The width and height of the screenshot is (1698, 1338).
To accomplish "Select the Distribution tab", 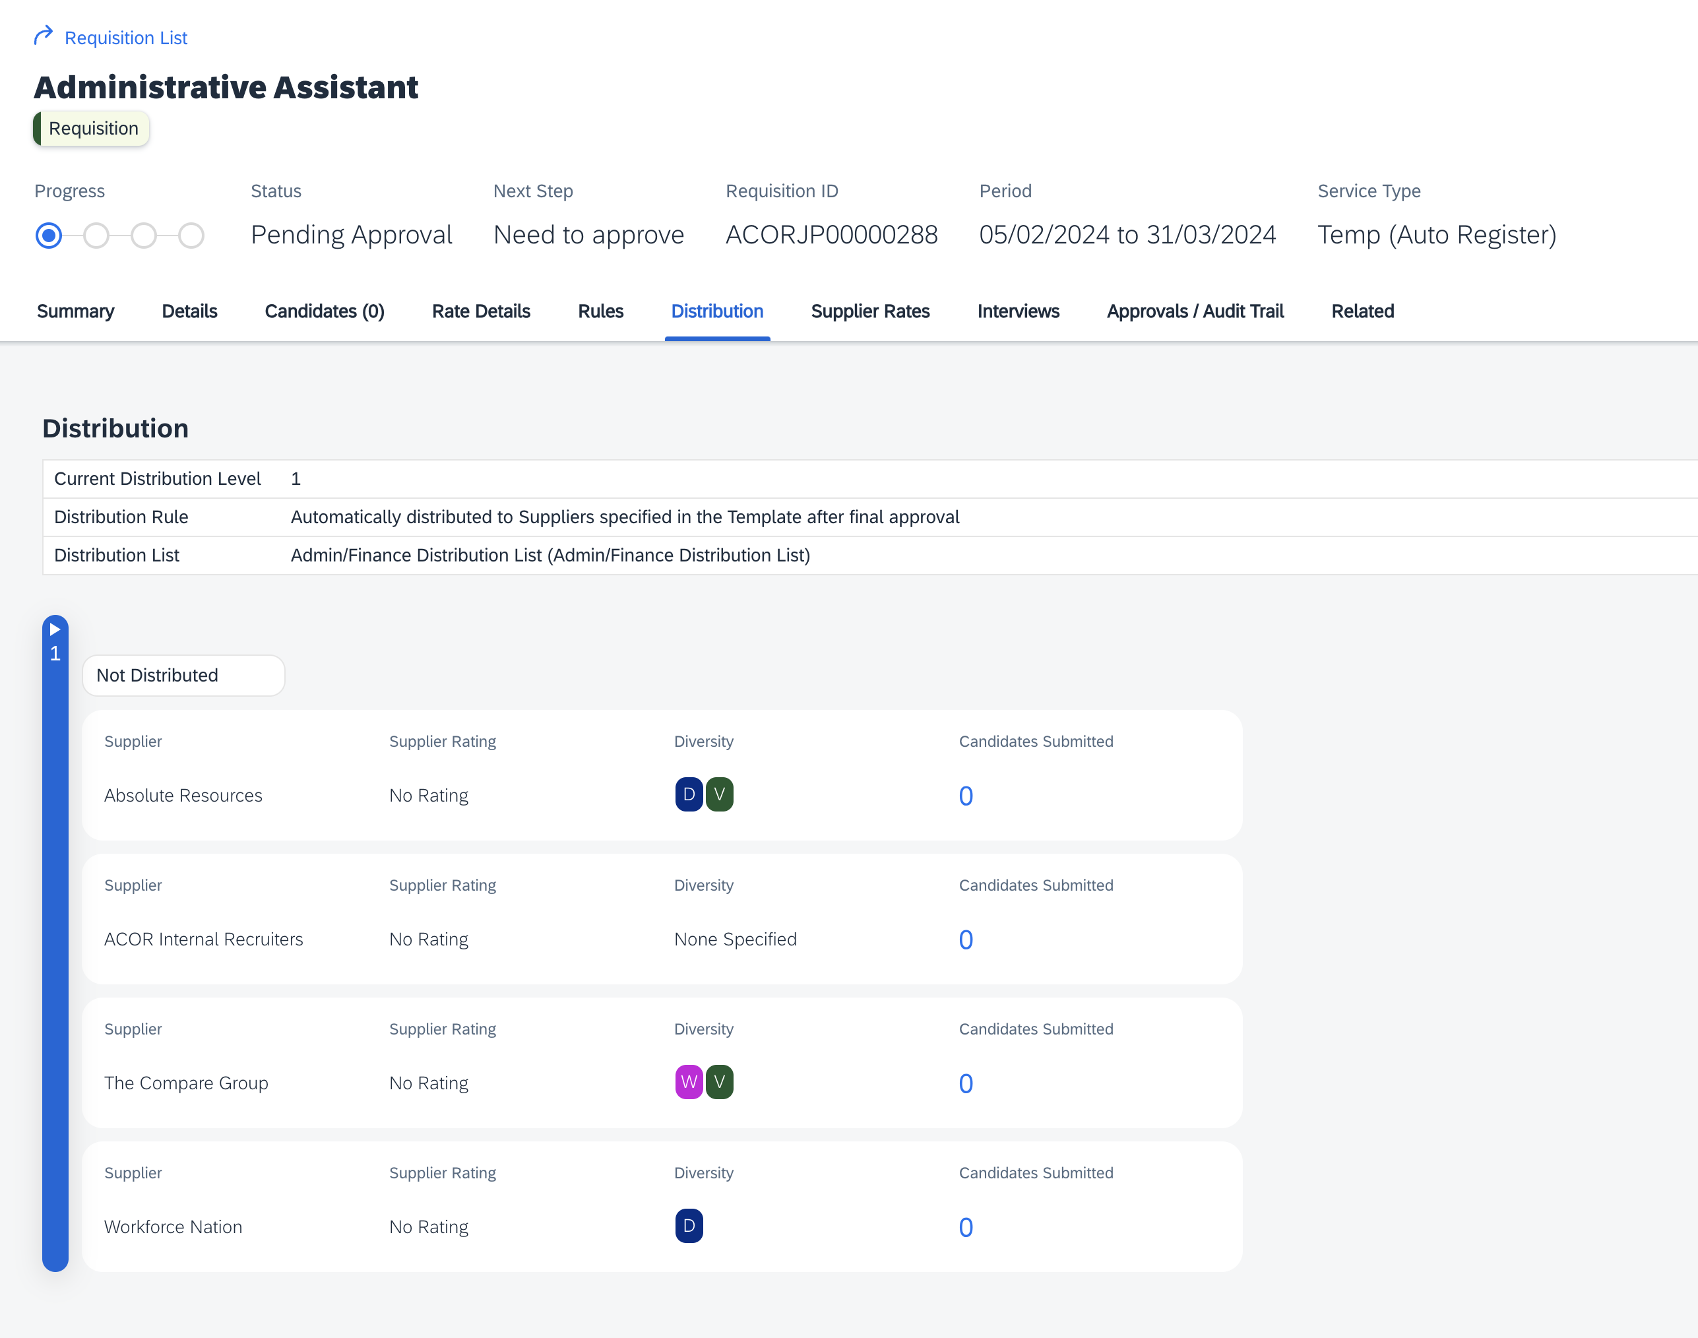I will (718, 311).
